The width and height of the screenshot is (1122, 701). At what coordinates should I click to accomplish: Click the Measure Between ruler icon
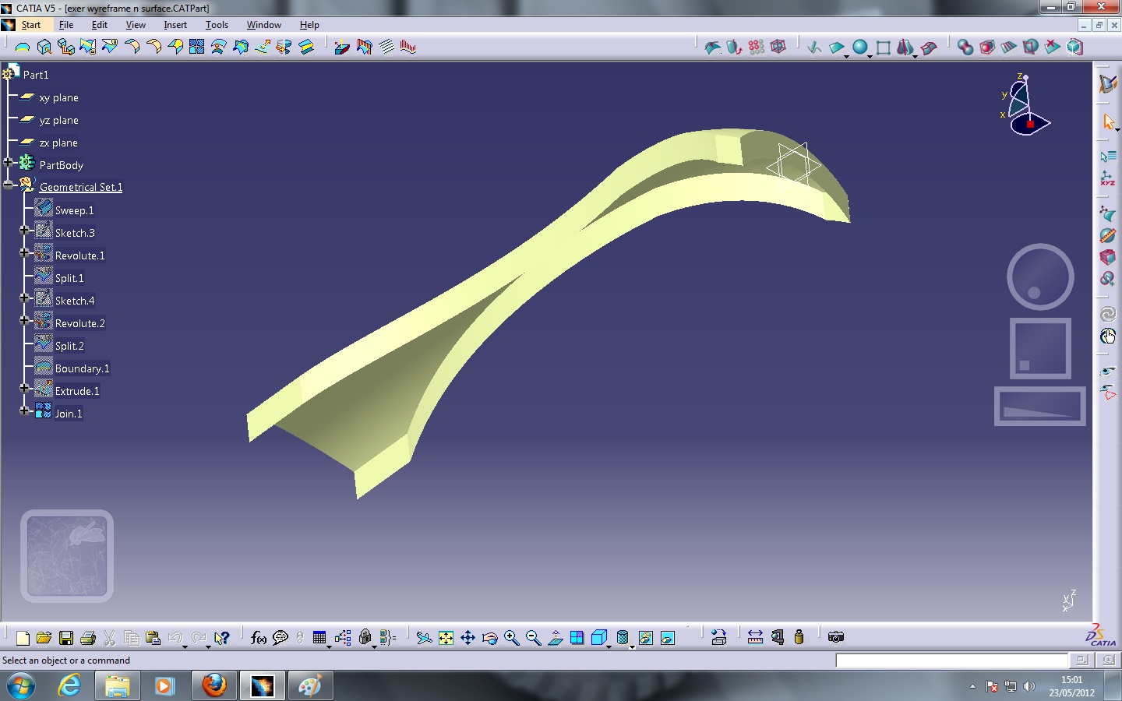click(754, 637)
